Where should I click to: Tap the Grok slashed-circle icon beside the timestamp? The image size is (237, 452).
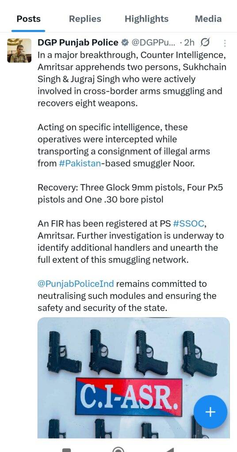point(205,43)
